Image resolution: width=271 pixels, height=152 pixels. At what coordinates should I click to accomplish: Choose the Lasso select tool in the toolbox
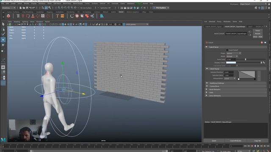click(3, 29)
